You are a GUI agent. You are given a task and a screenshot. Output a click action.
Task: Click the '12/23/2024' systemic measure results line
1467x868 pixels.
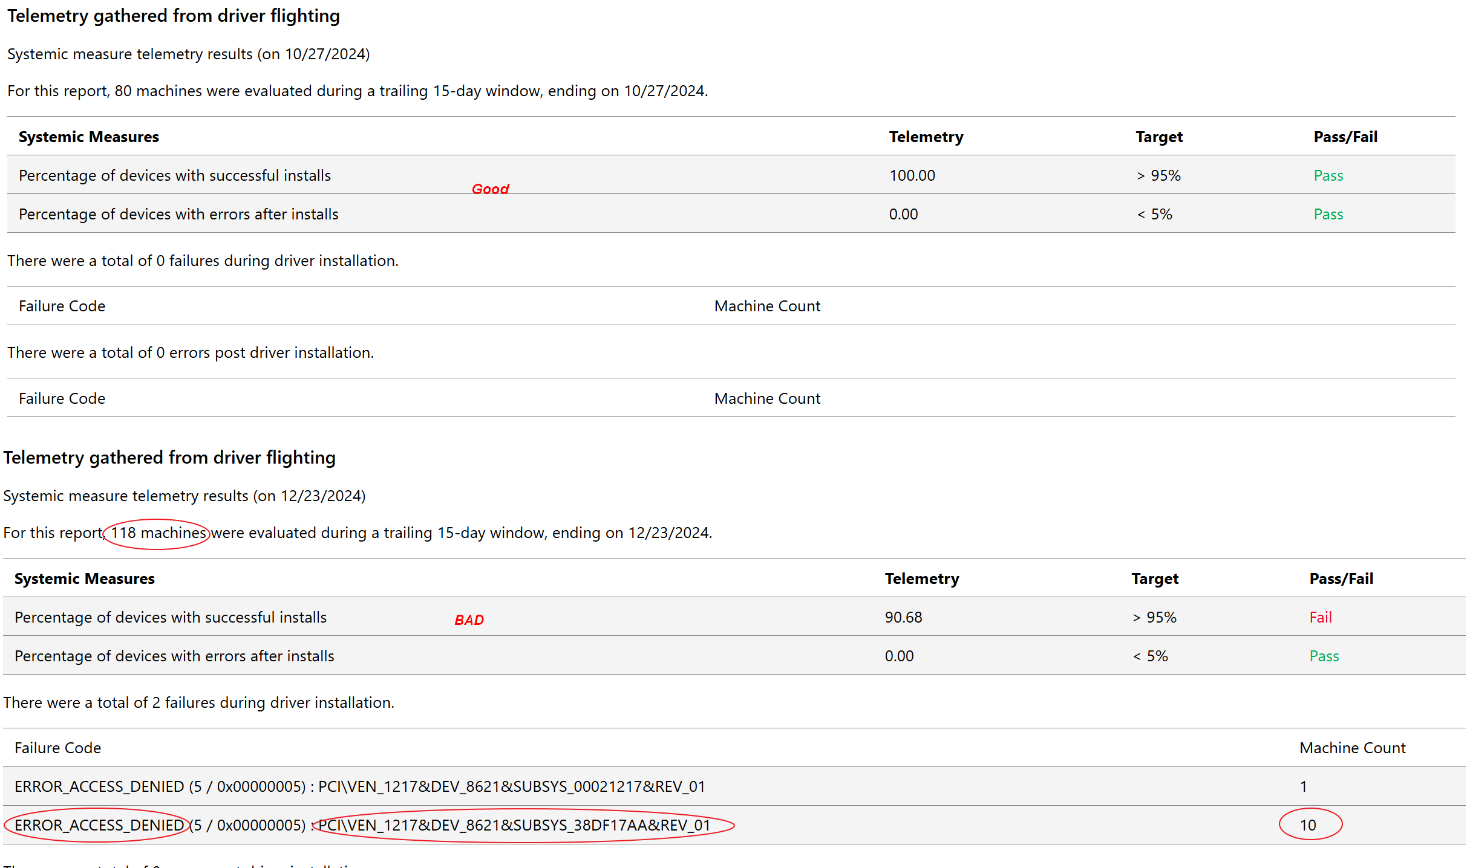(x=185, y=496)
